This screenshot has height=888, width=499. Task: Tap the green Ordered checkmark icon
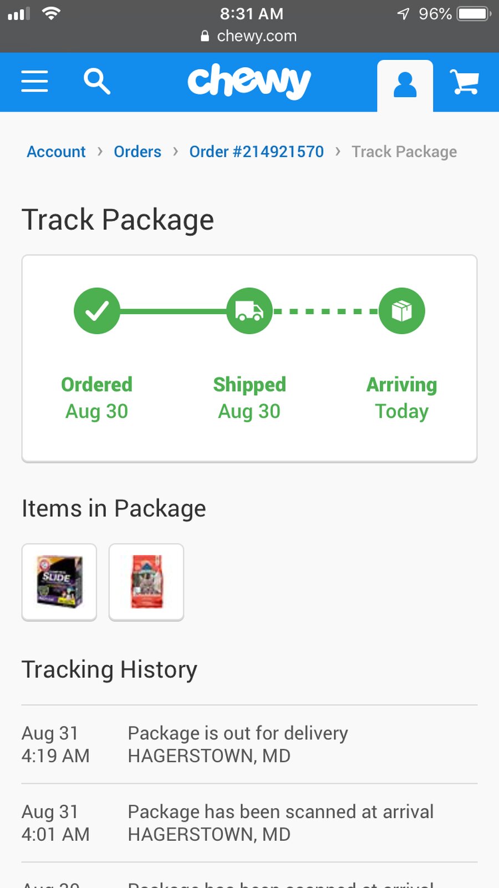coord(97,311)
